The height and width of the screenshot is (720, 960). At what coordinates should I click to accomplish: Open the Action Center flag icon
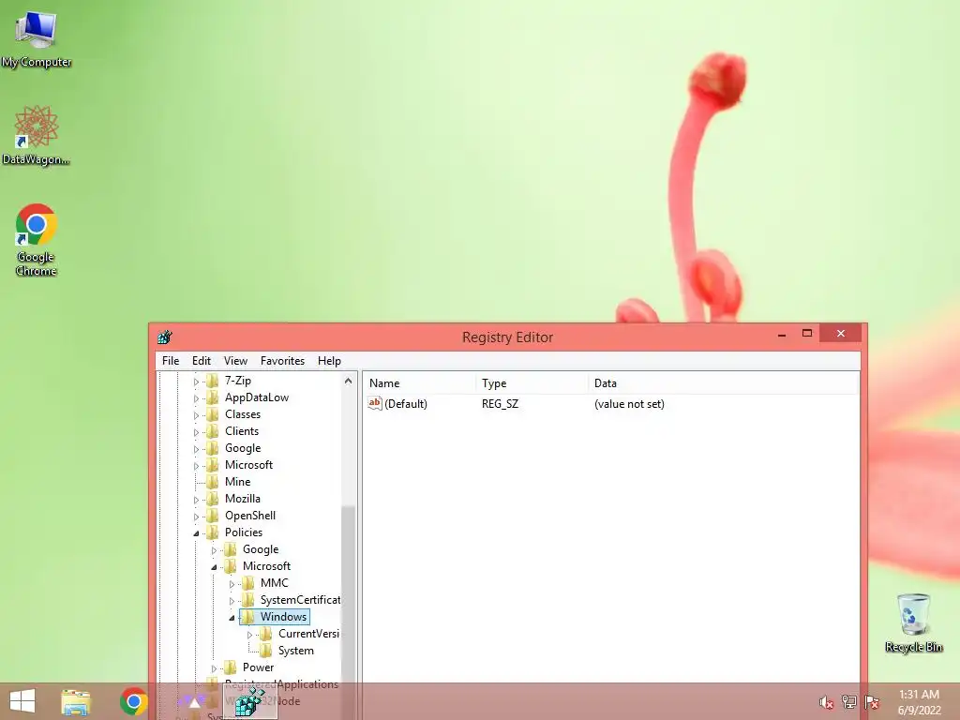pyautogui.click(x=872, y=702)
